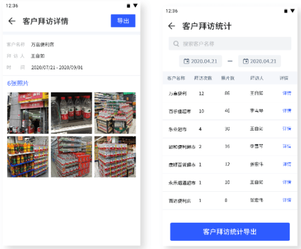The image size is (301, 249).
Task: Select the 客户名称 column header
Action: point(176,78)
